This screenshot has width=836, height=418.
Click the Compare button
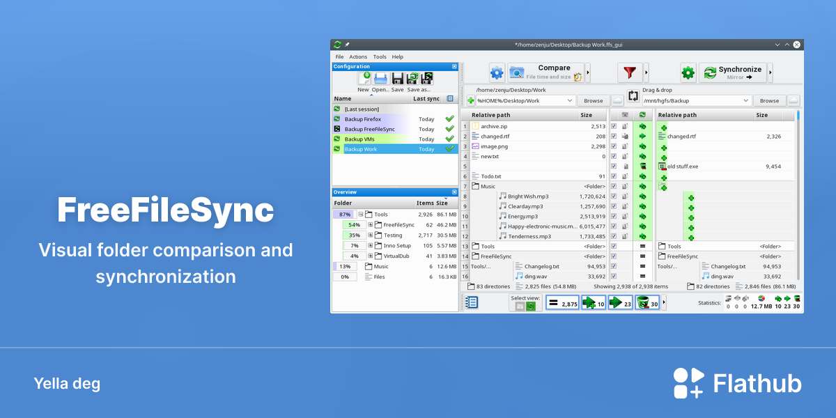coord(545,72)
